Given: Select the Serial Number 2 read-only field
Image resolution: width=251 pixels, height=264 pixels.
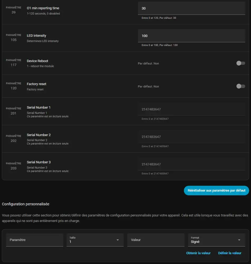Looking at the screenshot, I should (191, 137).
